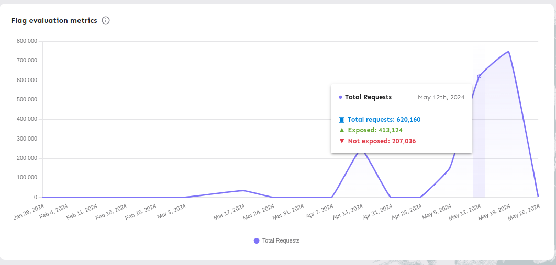Click the 'Mar 17, 2024' x-axis label
556x265 pixels.
[230, 212]
